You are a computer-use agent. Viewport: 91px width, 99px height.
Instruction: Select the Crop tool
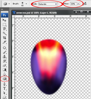pos(4,38)
